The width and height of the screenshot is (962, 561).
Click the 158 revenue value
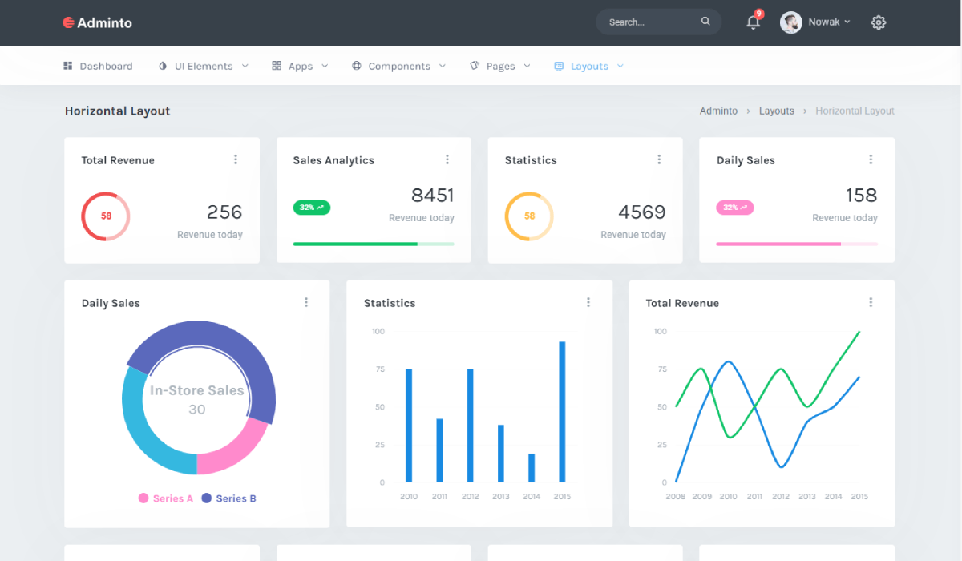(862, 195)
